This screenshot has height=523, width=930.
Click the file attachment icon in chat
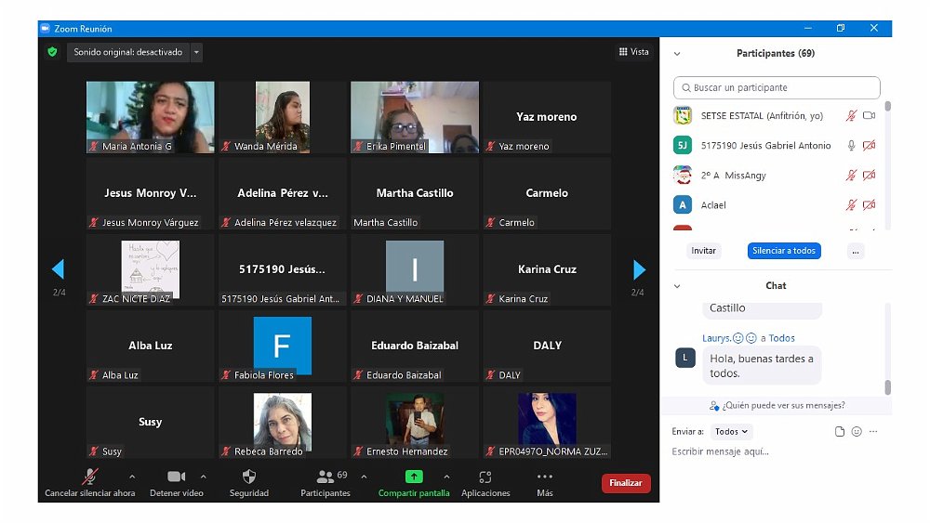840,432
